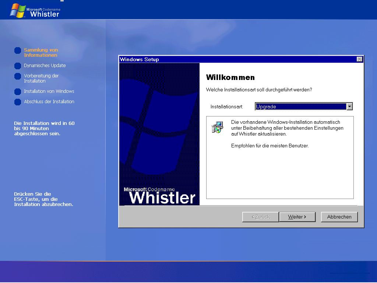
Task: Click the ESC-Taste abort hint text
Action: point(43,199)
